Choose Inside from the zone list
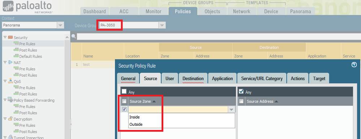This screenshot has width=361, height=139. pyautogui.click(x=182, y=117)
